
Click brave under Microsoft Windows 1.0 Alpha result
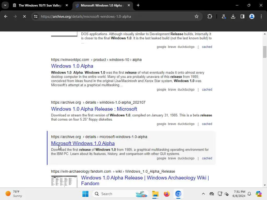point(172,158)
